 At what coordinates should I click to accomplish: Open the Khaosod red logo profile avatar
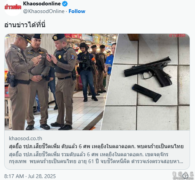click(x=13, y=8)
